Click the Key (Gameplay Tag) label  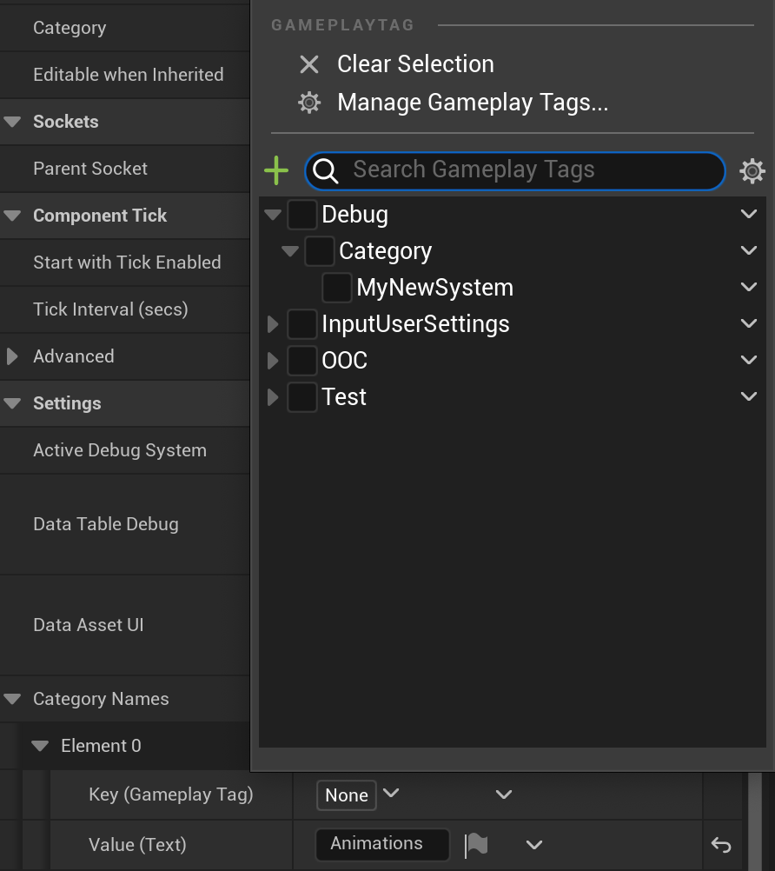(171, 795)
